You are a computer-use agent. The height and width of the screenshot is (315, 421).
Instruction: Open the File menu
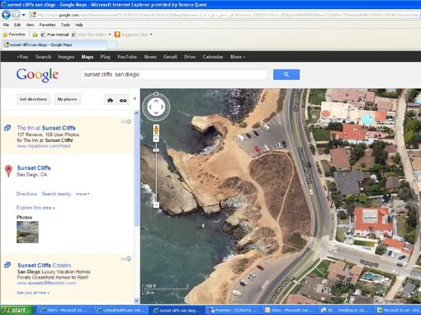tap(6, 25)
